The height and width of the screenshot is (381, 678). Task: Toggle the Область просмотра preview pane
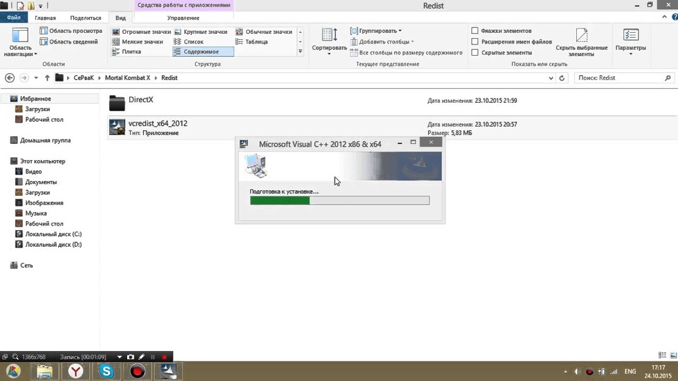click(71, 31)
